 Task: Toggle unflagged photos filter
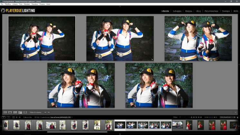183,117
